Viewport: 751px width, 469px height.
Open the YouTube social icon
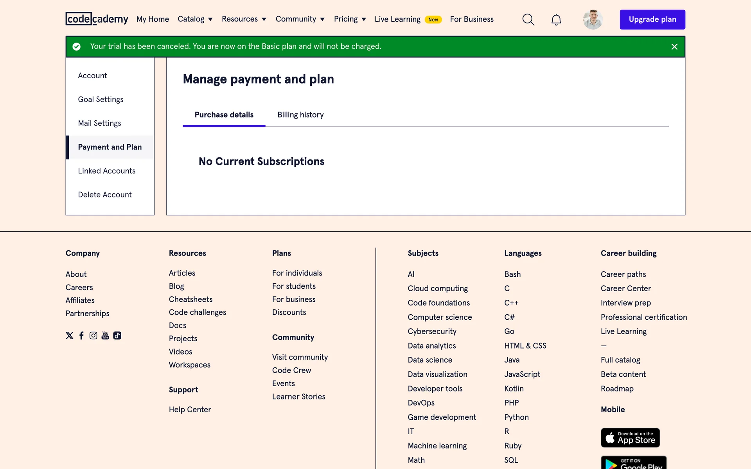click(105, 335)
